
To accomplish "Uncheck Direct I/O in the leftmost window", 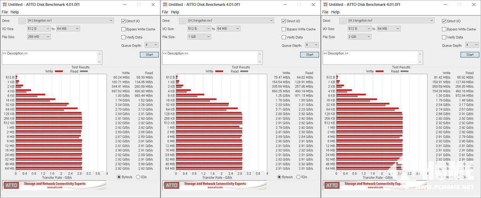I will click(x=124, y=21).
